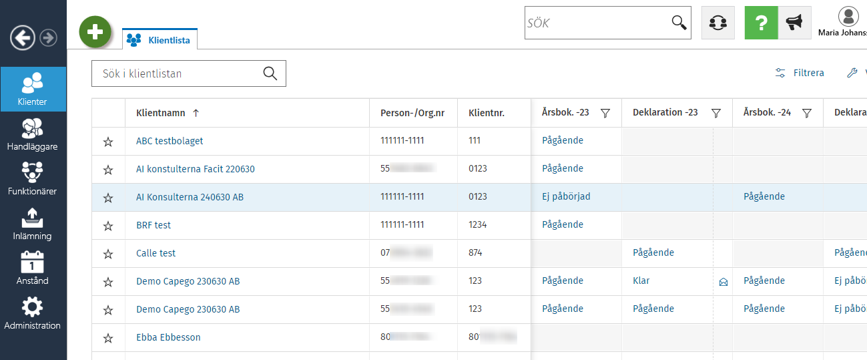This screenshot has width=867, height=360.
Task: Open client Calle test
Action: (x=156, y=253)
